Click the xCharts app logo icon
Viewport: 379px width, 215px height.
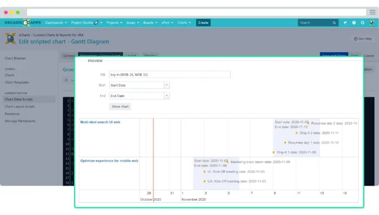point(10,38)
